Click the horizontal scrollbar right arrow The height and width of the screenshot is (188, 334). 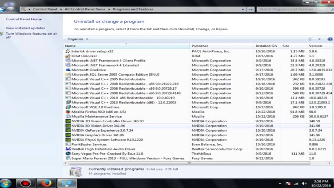[x=329, y=163]
